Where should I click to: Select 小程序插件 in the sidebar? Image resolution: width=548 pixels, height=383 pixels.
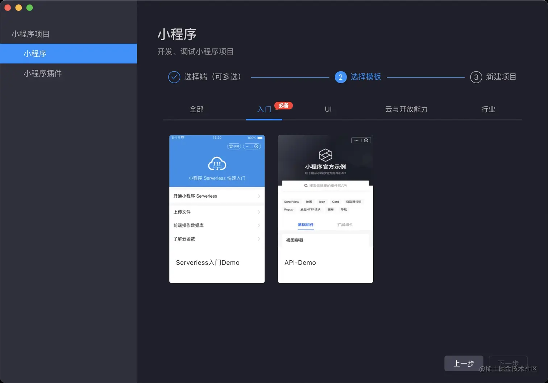[x=68, y=73]
